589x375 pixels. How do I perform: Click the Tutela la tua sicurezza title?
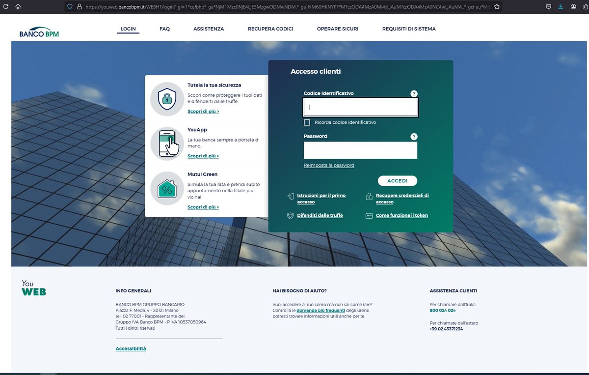214,85
